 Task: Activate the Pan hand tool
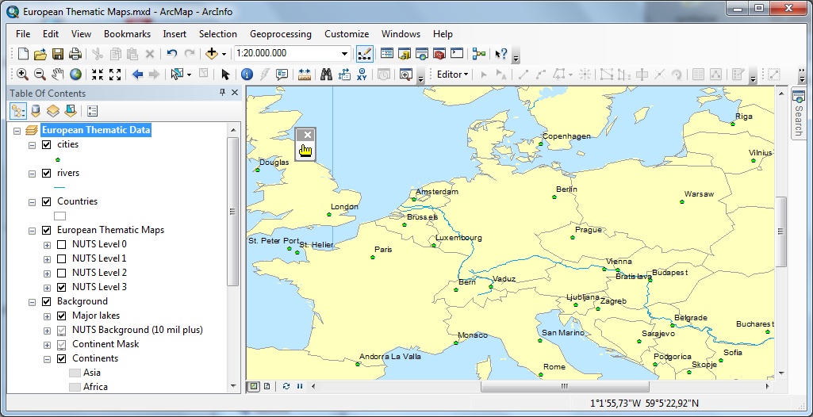58,75
